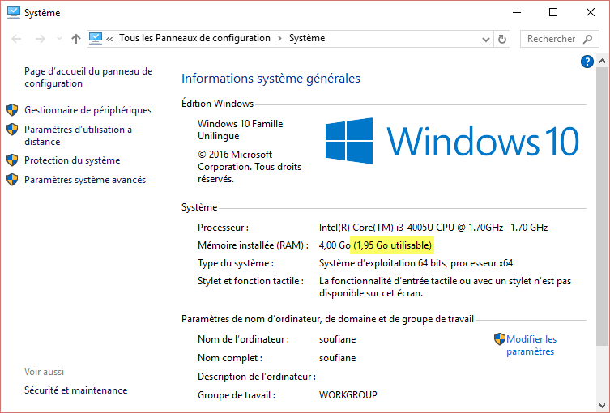Click scrollbar up arrow
The height and width of the screenshot is (413, 610).
tap(602, 61)
